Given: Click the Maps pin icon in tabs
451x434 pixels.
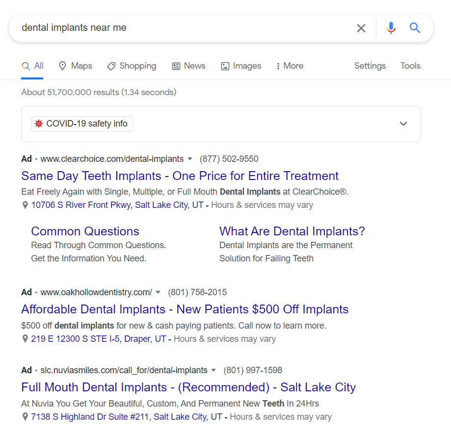Looking at the screenshot, I should [x=62, y=66].
